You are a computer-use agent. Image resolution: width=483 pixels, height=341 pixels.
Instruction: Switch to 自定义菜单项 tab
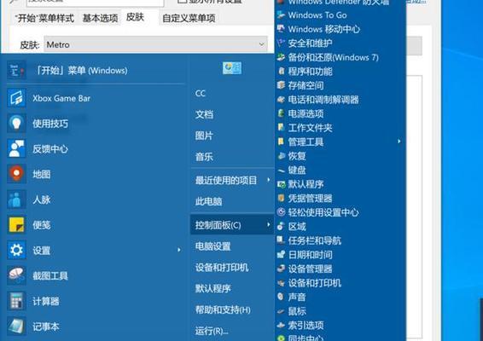pos(189,19)
